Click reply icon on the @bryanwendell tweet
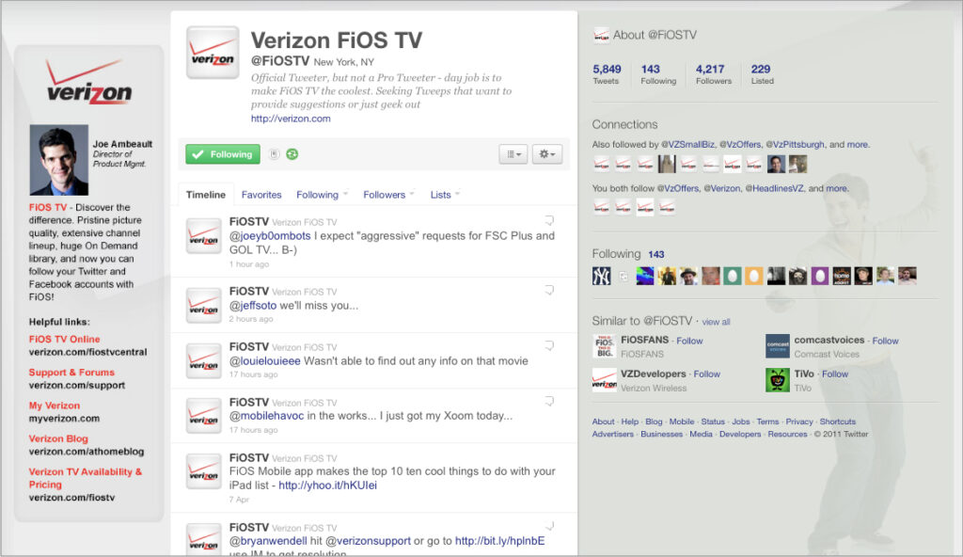 pyautogui.click(x=549, y=526)
